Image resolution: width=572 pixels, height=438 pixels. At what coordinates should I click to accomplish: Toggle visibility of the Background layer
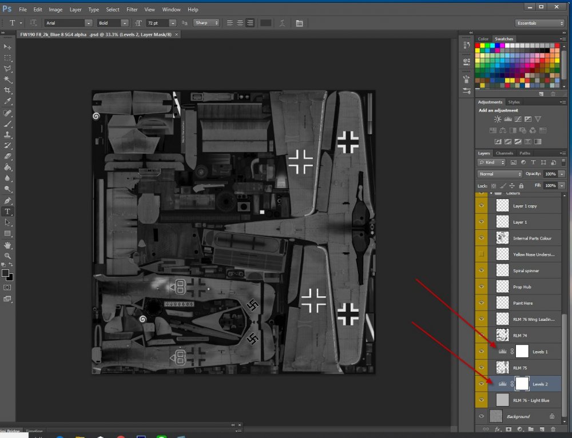481,416
